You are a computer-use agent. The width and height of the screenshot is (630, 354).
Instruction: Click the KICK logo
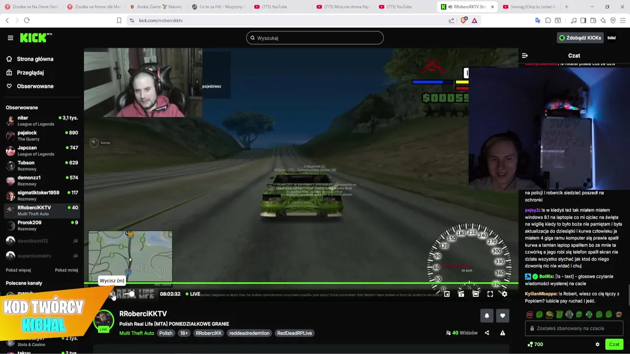click(x=35, y=38)
